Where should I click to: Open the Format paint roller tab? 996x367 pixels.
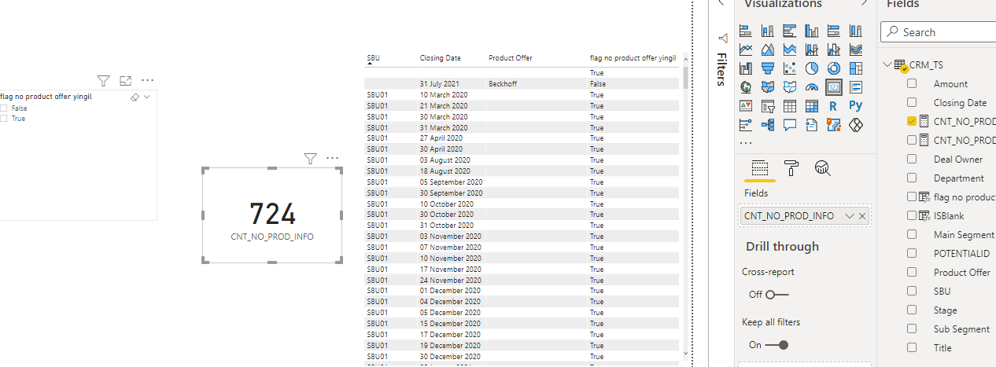click(791, 167)
